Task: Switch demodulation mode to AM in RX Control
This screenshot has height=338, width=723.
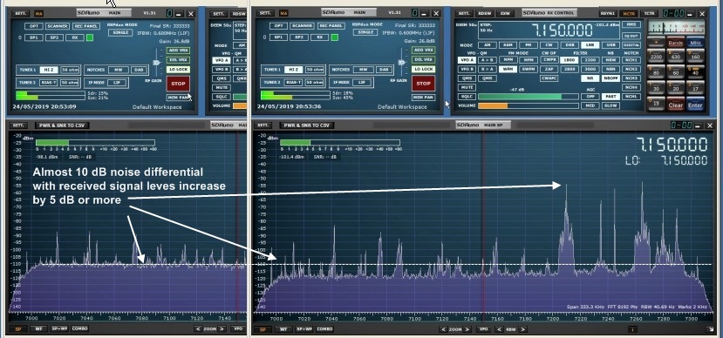Action: tap(487, 45)
